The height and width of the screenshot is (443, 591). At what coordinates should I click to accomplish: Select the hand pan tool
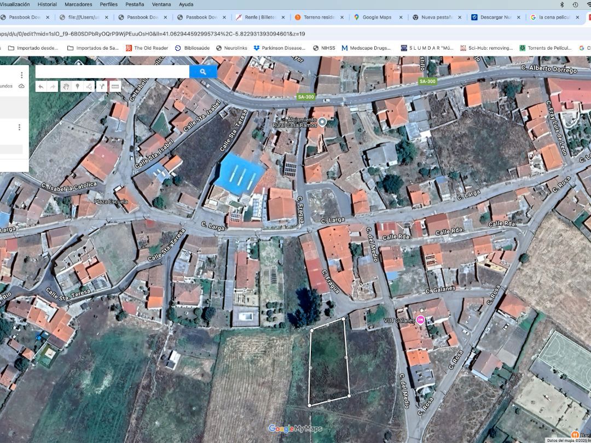coord(66,86)
